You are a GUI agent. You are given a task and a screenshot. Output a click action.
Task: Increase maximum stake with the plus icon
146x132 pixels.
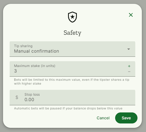(129, 66)
